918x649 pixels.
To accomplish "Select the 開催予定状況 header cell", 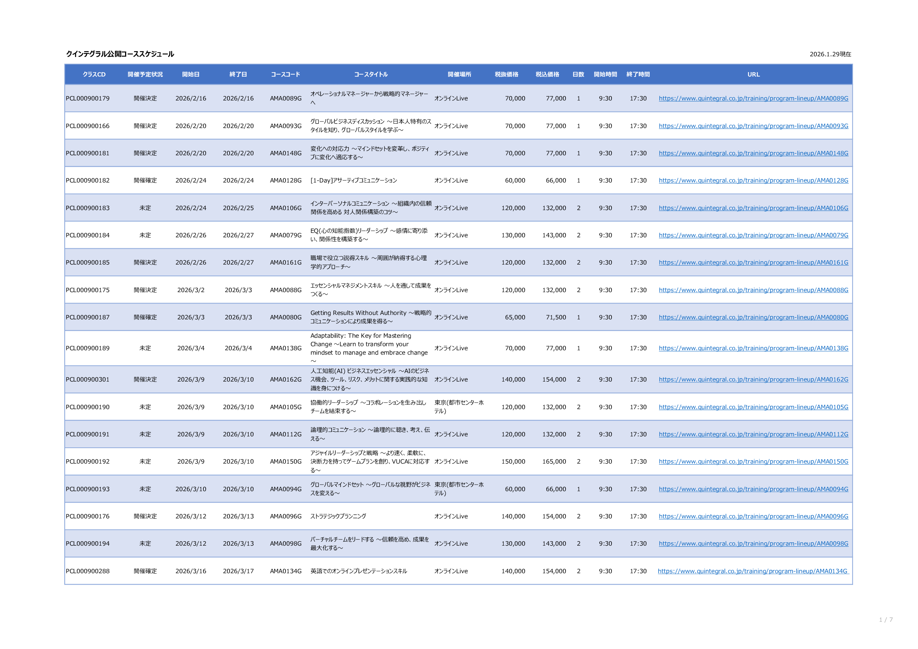I will tap(145, 74).
